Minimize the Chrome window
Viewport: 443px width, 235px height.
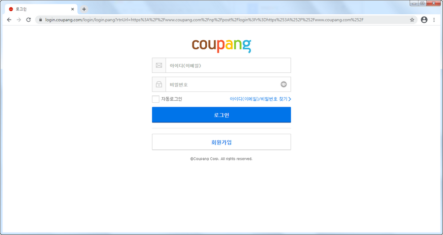[x=414, y=3]
